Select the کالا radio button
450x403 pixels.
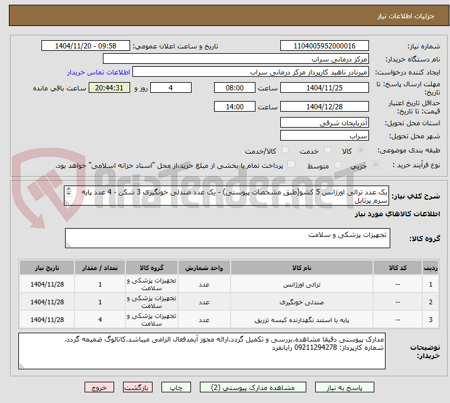[x=361, y=150]
